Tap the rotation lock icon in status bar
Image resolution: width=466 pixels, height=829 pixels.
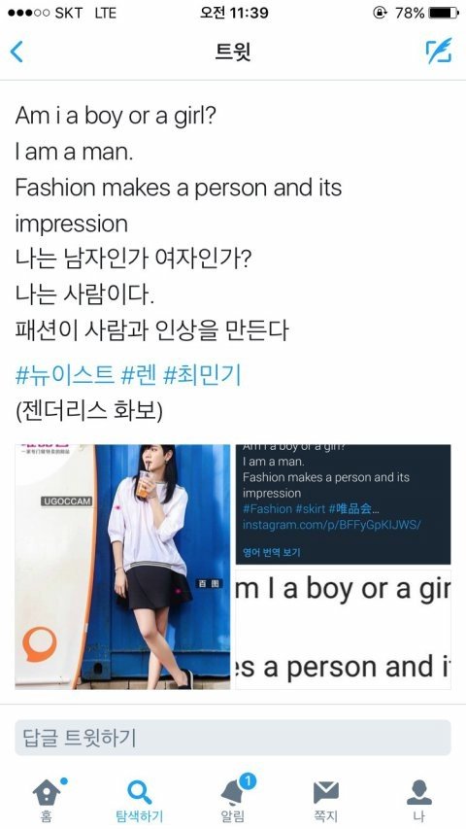[x=380, y=13]
